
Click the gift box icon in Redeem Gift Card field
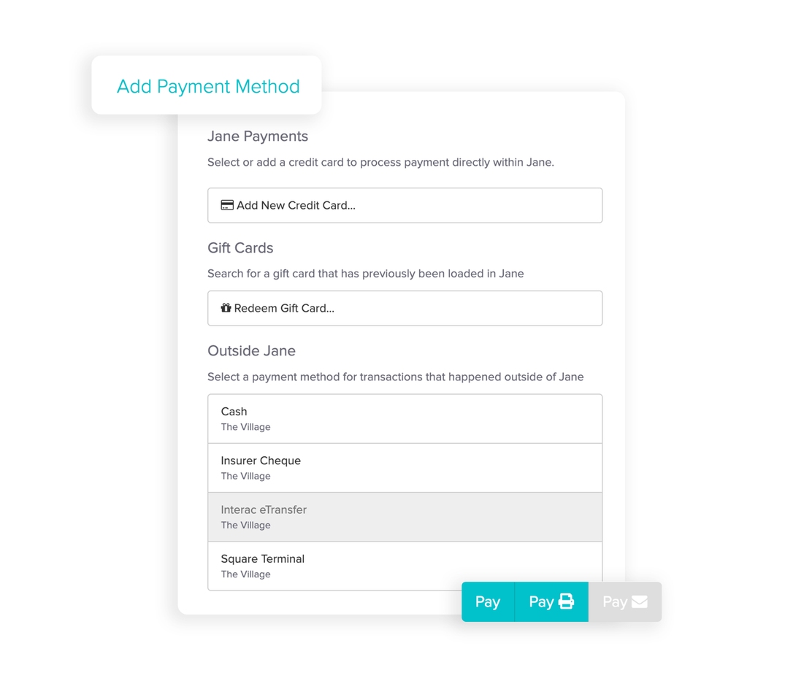tap(226, 307)
